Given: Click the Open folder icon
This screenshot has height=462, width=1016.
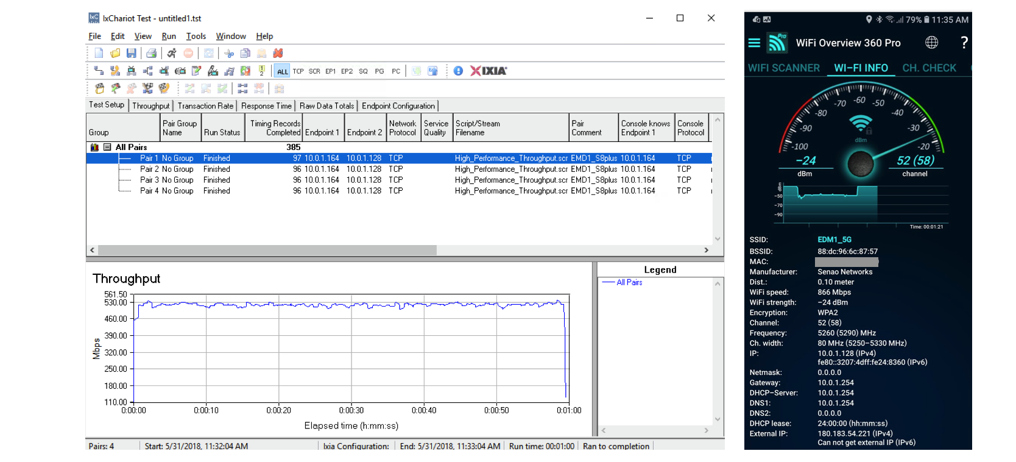Looking at the screenshot, I should pos(115,54).
